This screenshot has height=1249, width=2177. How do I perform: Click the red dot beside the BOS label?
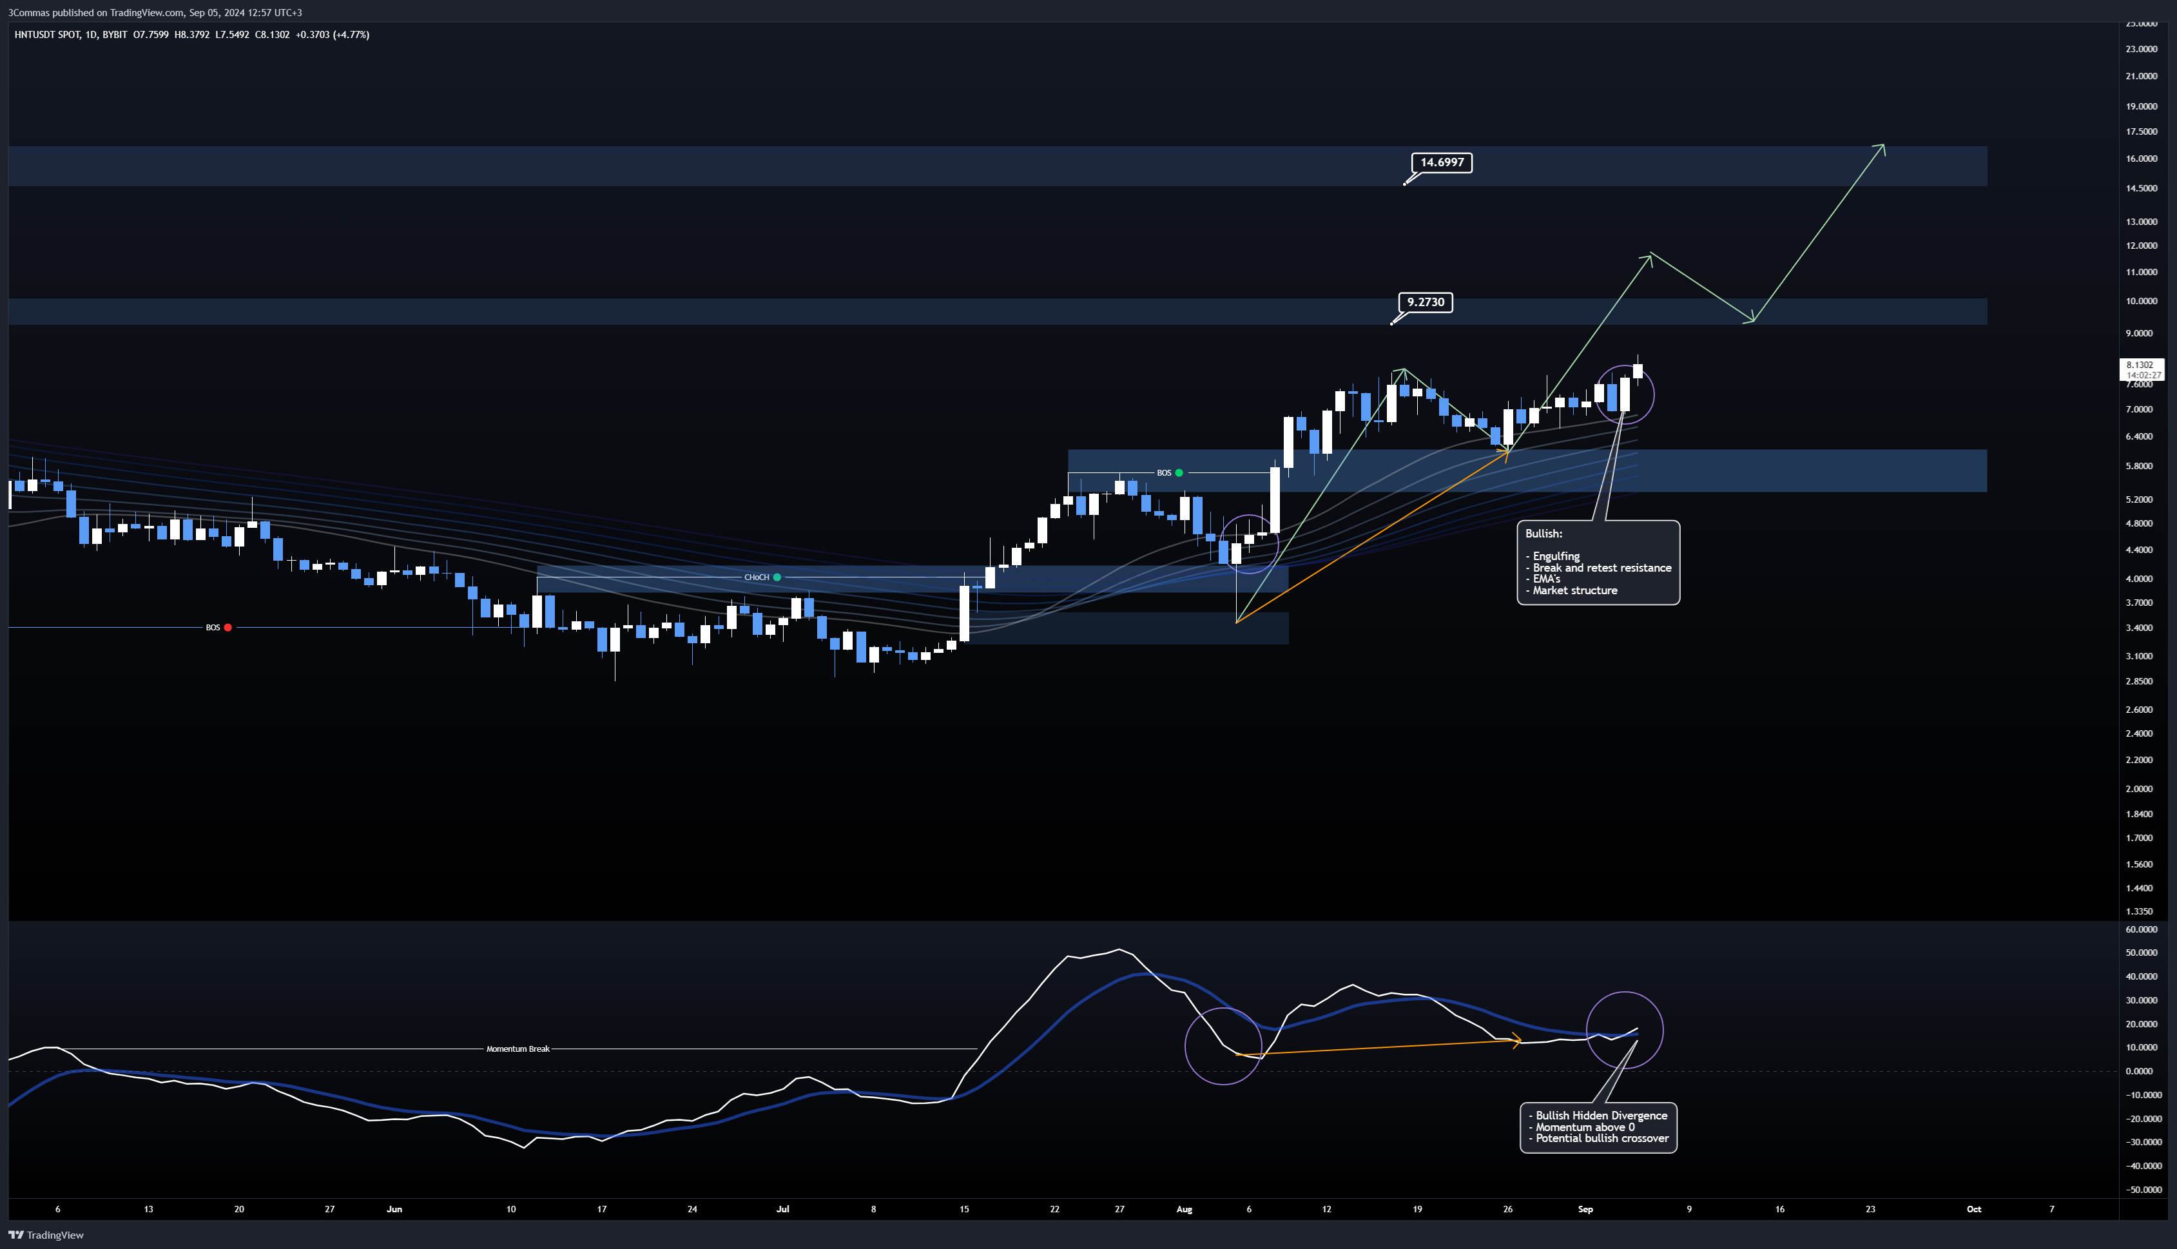point(227,628)
